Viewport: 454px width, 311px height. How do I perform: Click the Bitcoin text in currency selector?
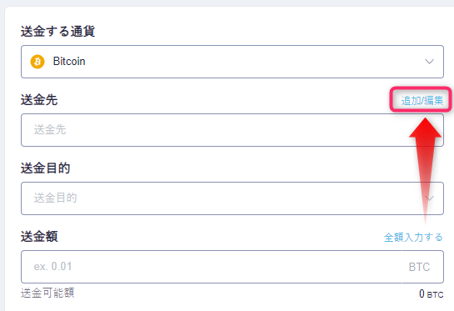tap(69, 62)
